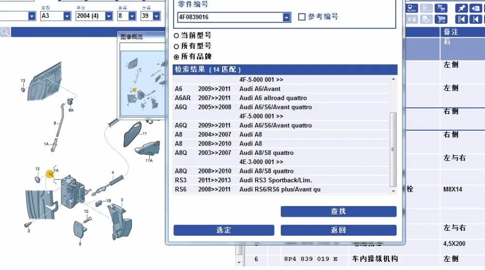
Task: Click the M8X14 remark cell
Action: click(453, 190)
